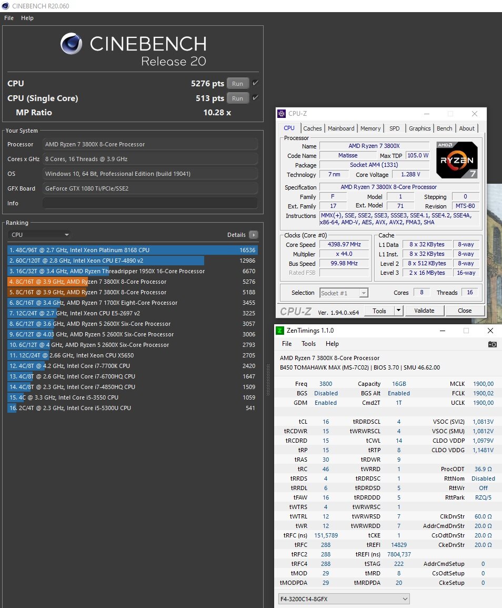The image size is (502, 608).
Task: Click the Core Voltage value 1.288 V
Action: (x=410, y=174)
